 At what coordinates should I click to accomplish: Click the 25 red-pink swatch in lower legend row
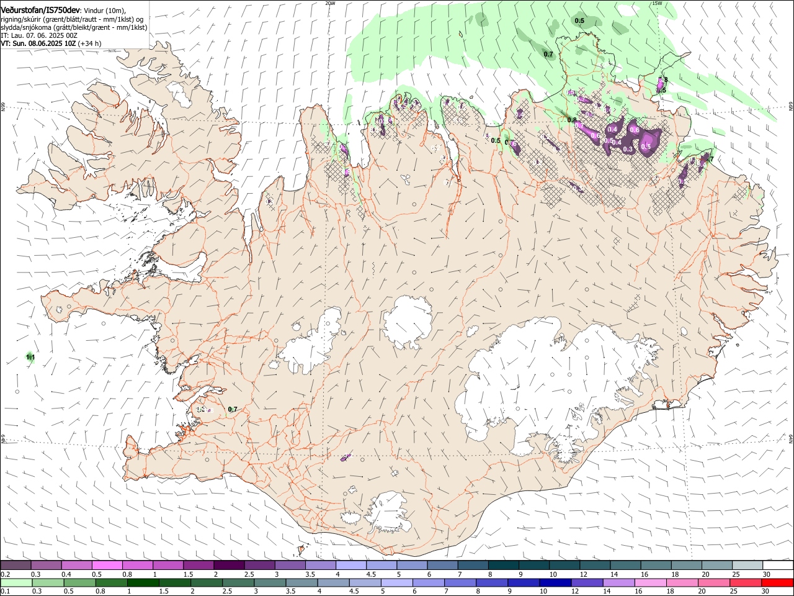[x=746, y=582]
